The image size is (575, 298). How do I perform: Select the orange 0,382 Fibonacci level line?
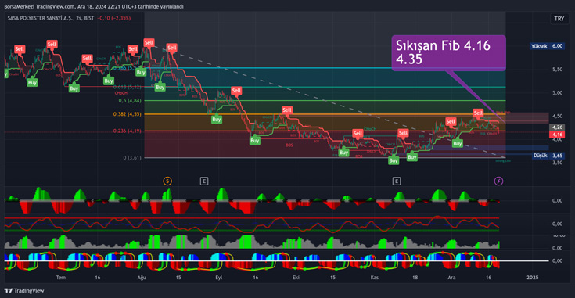point(325,114)
